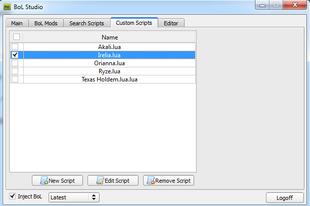Check the Texas Holdem.lua.lua checkbox
The width and height of the screenshot is (310, 206).
tap(15, 79)
